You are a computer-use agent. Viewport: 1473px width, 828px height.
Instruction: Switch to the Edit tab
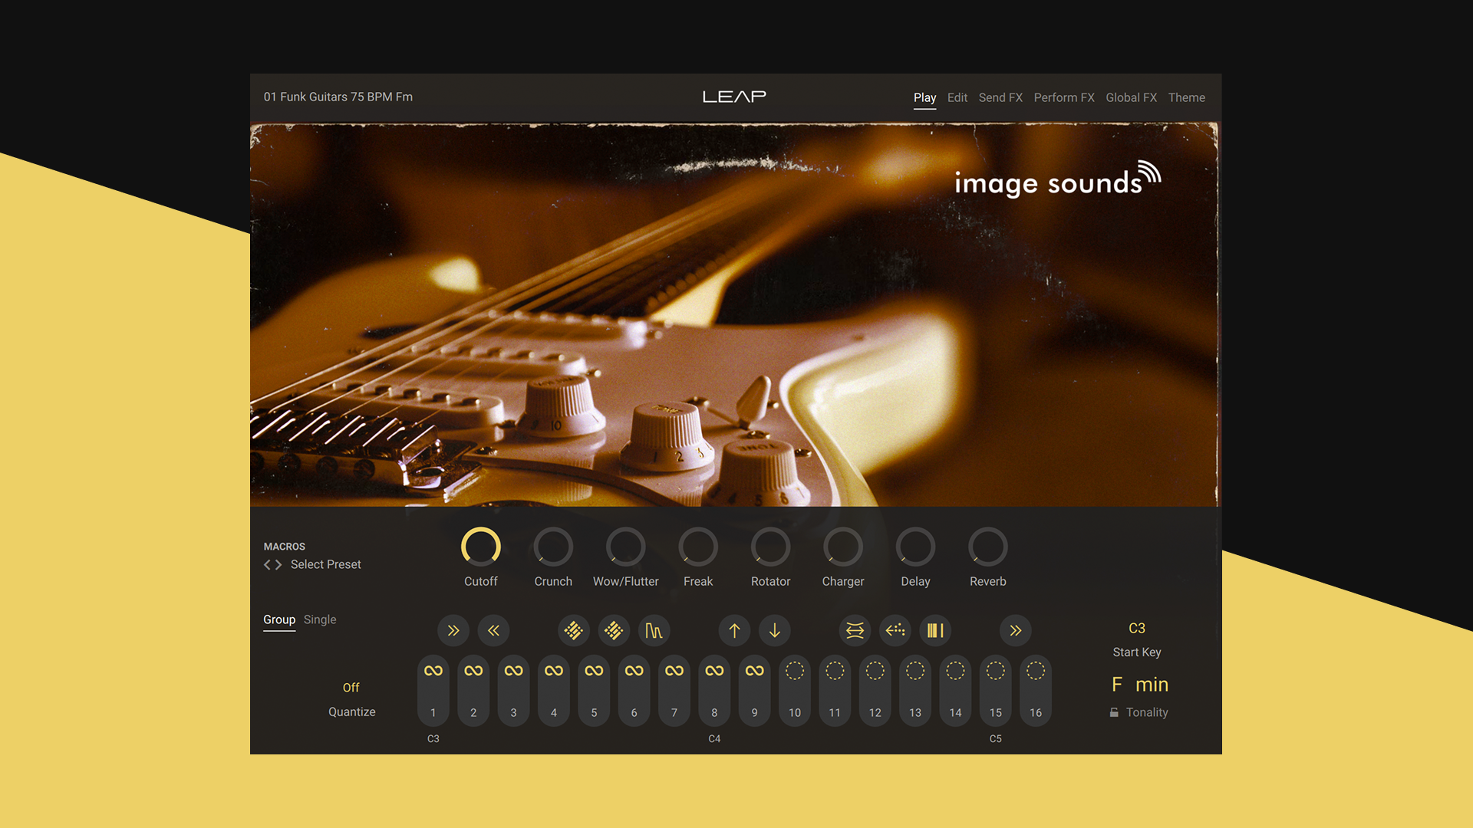tap(957, 97)
